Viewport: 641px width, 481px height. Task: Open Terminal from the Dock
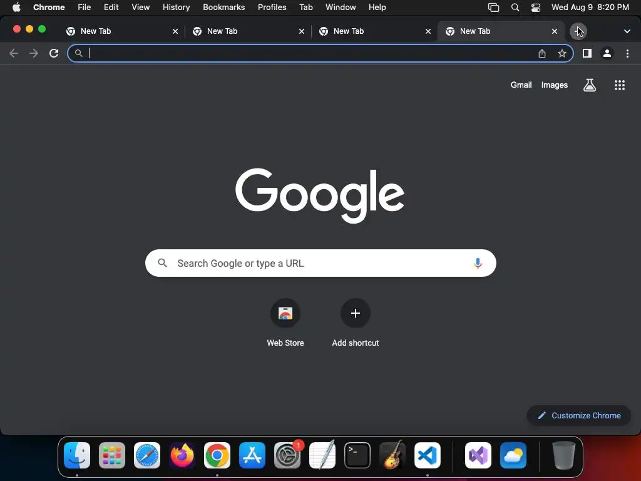357,455
